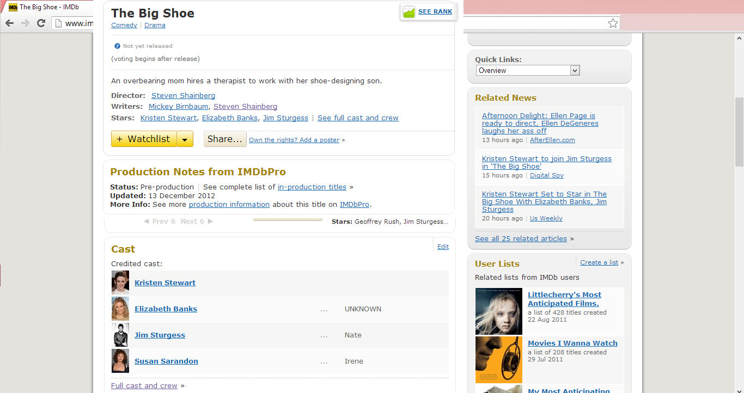This screenshot has height=393, width=744.
Task: Click Kristen Stewart in the credited cast list
Action: pos(165,283)
